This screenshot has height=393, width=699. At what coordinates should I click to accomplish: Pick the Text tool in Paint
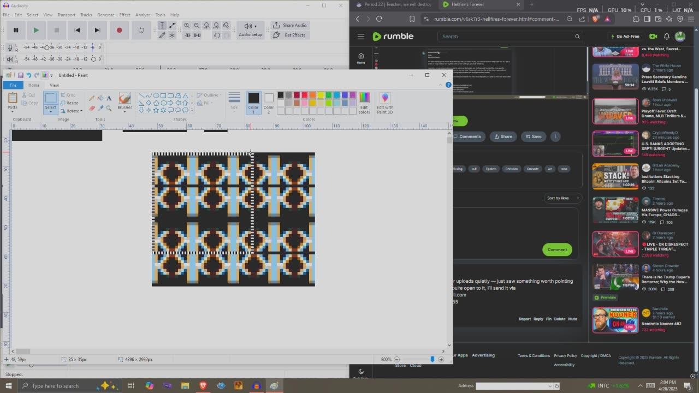click(x=109, y=98)
